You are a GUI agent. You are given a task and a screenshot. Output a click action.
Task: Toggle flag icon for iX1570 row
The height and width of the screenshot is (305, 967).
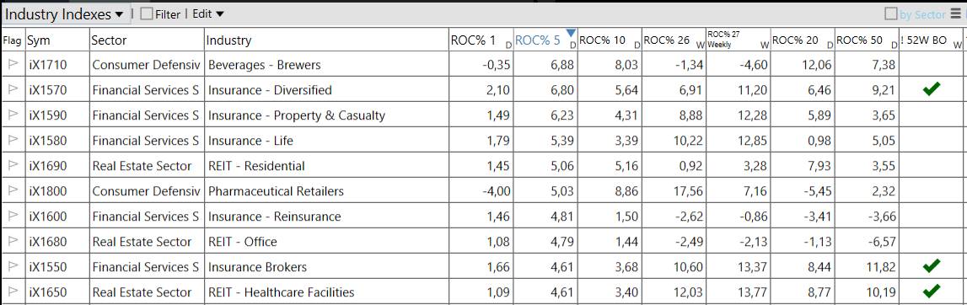click(x=13, y=89)
